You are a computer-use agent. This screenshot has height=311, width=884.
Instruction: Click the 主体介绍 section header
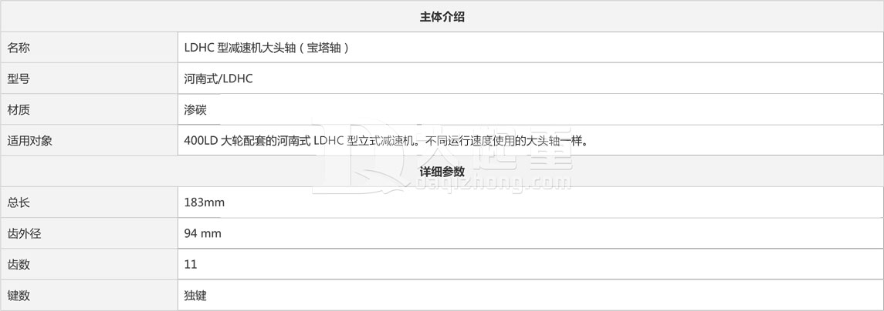442,17
